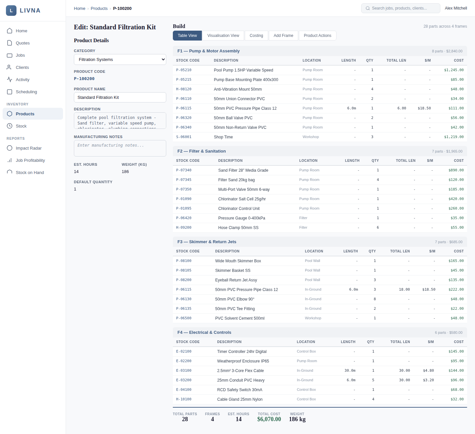Viewport: 475px width, 434px height.
Task: Open the Stock on Hand report
Action: click(10, 172)
